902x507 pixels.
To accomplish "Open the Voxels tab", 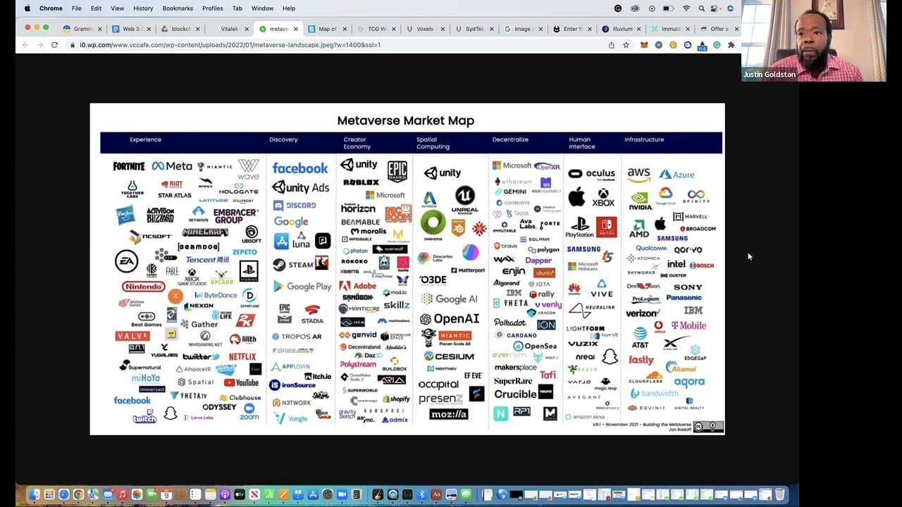I will coord(424,29).
